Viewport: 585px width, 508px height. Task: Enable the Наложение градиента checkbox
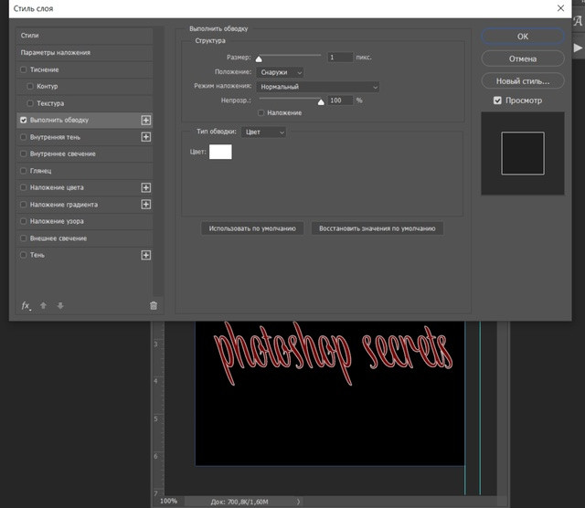tap(24, 205)
